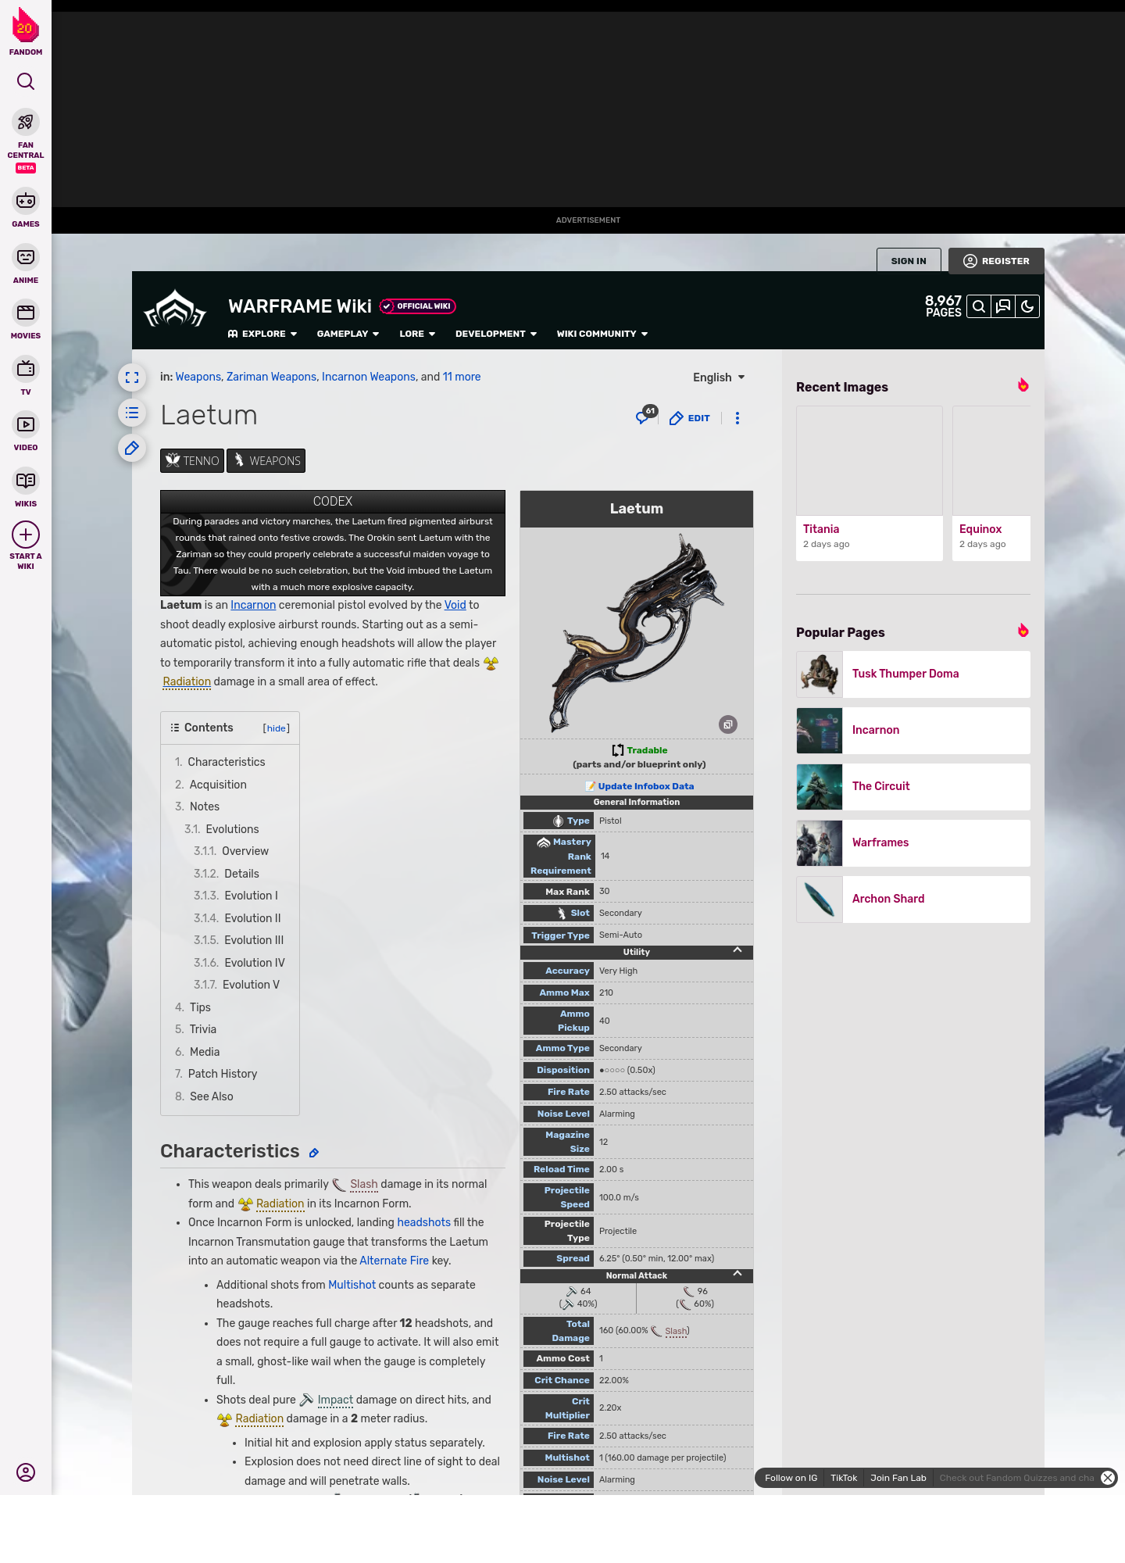Open the Zariman Weapons category link

[x=272, y=377]
